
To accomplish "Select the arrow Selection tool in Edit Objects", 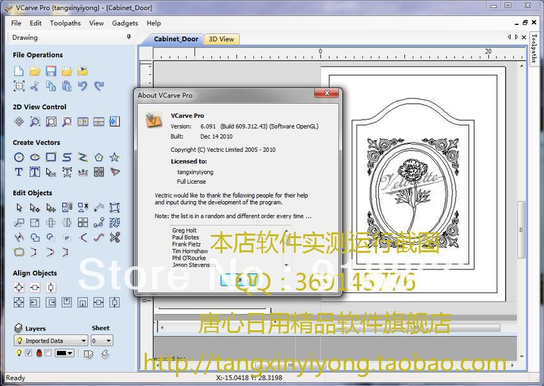I will coord(19,207).
